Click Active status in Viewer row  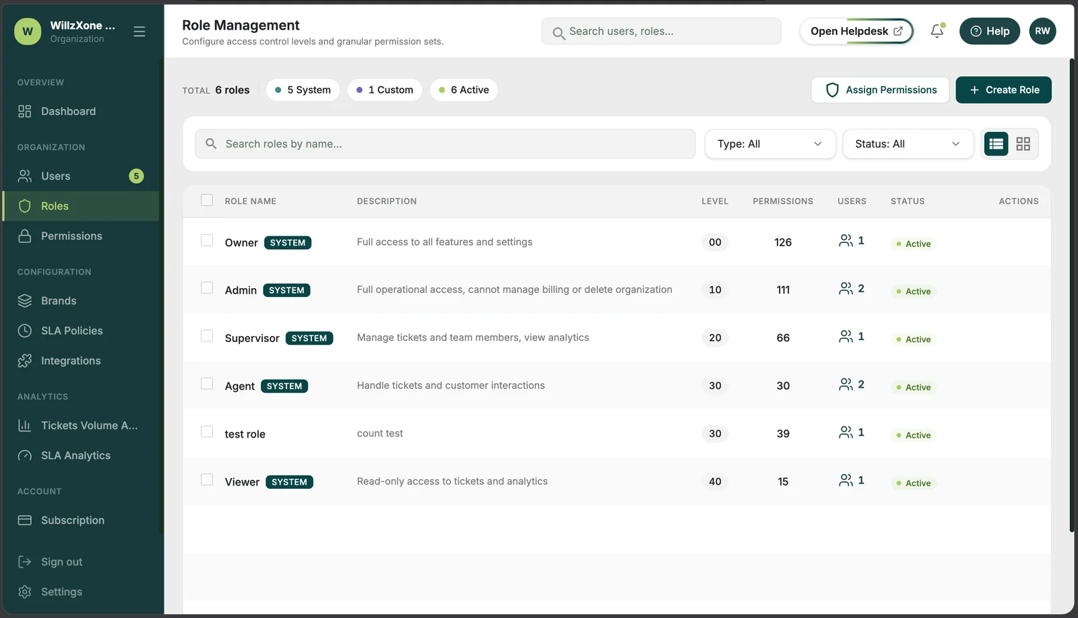click(x=914, y=483)
